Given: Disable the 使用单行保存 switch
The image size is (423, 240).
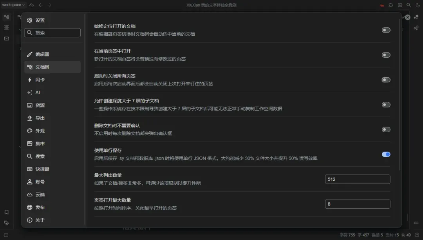Looking at the screenshot, I should (386, 154).
